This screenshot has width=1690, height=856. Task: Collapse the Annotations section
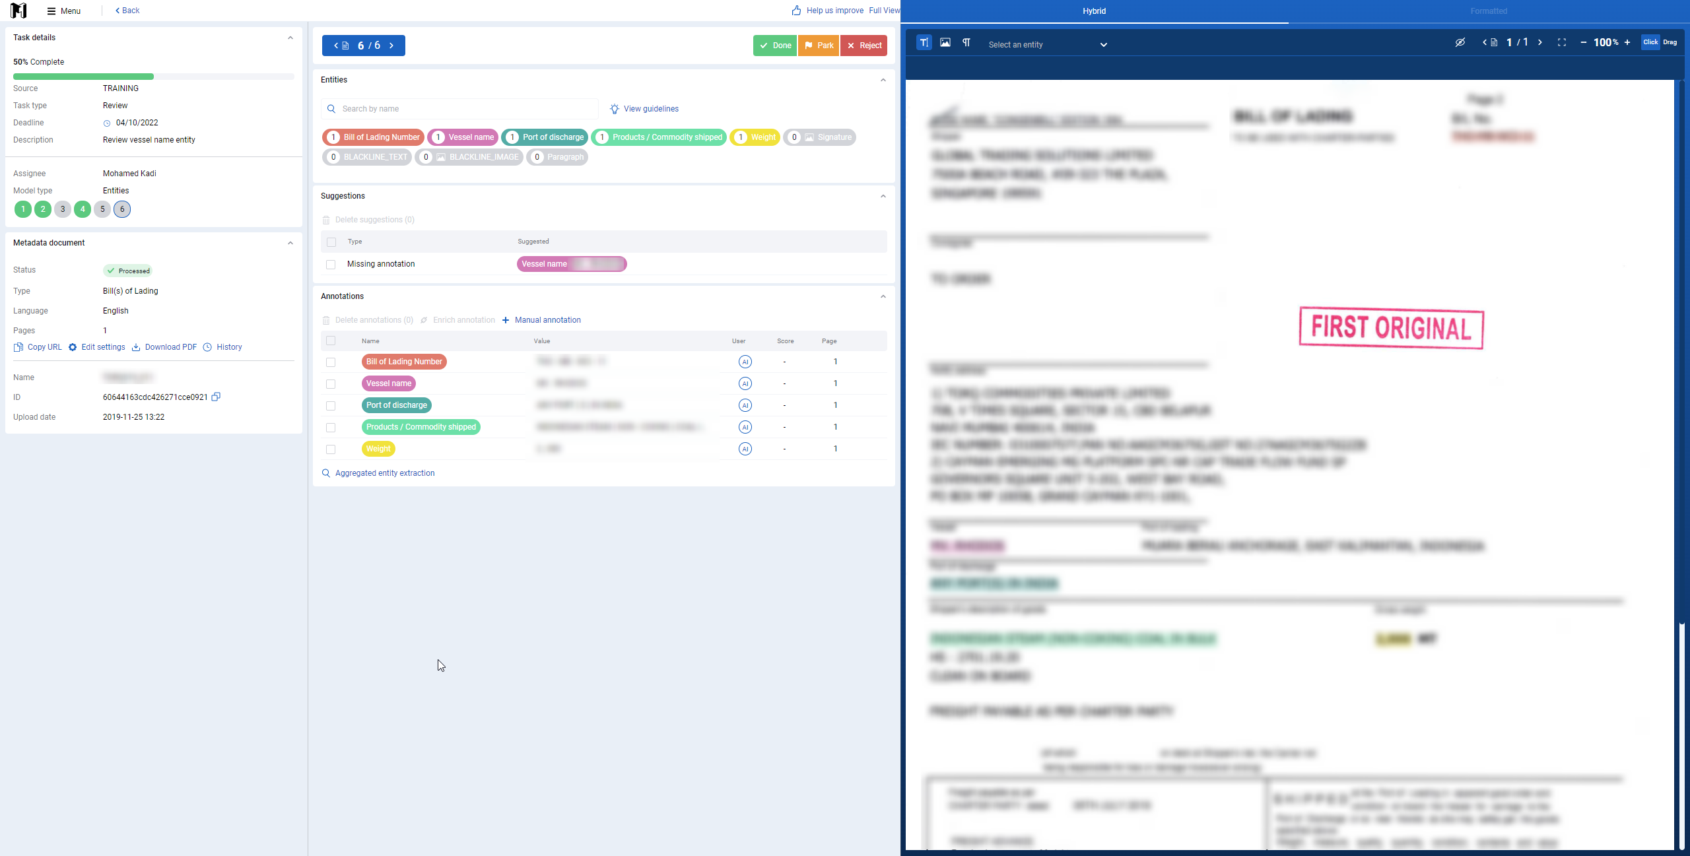pyautogui.click(x=883, y=296)
